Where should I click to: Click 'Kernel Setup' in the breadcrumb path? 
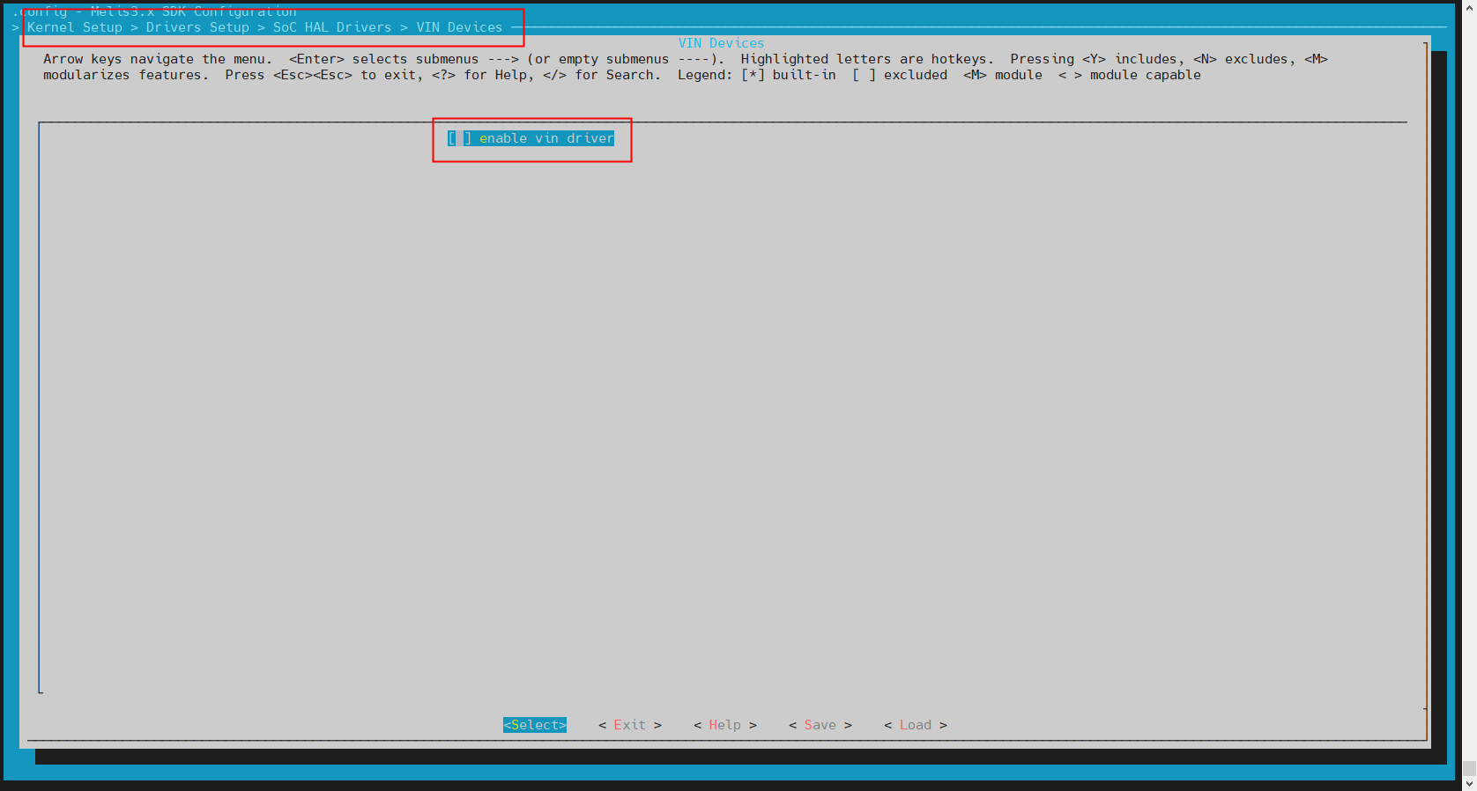point(75,27)
